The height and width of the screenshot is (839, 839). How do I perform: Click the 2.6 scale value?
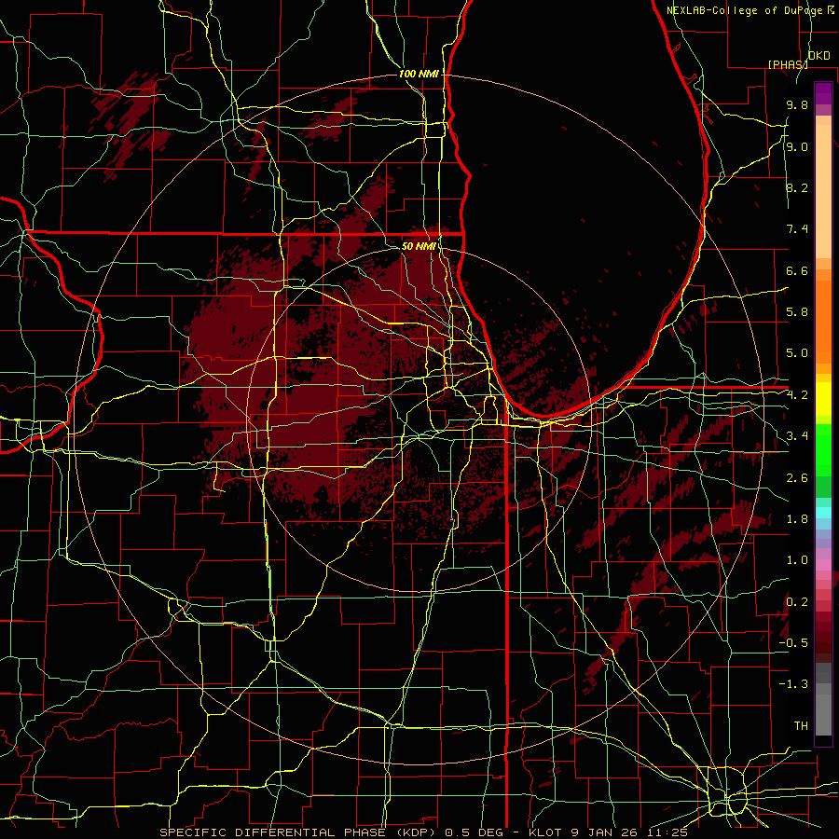pyautogui.click(x=797, y=477)
